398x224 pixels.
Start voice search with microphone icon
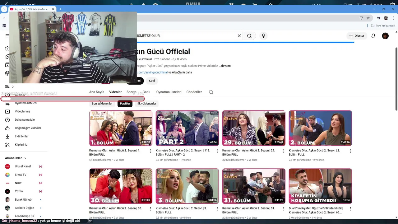(x=263, y=36)
